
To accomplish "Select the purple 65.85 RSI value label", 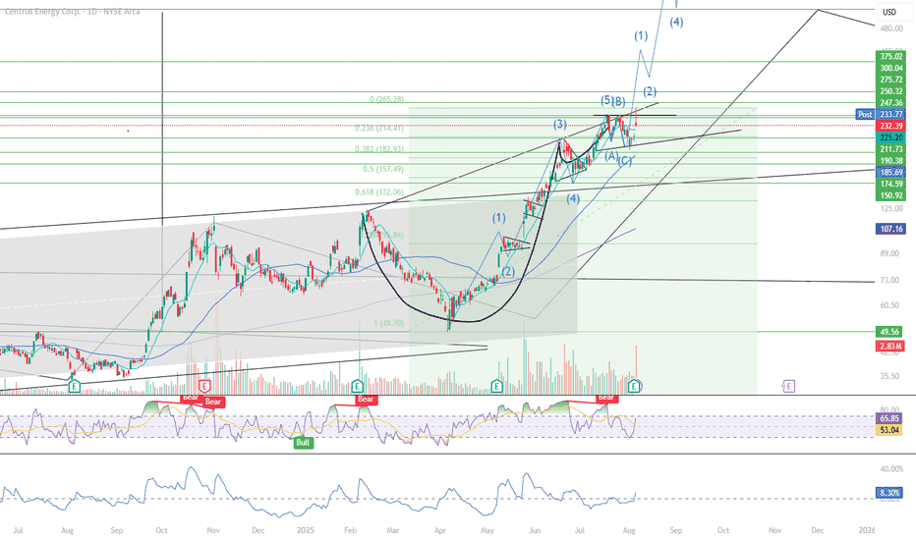I will (889, 418).
